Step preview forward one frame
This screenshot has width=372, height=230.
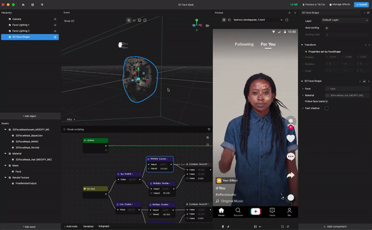(260, 226)
